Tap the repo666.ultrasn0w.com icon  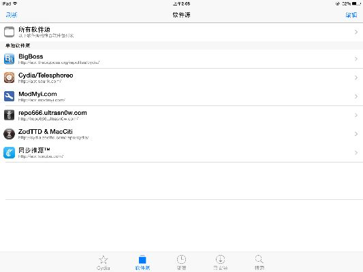9,115
